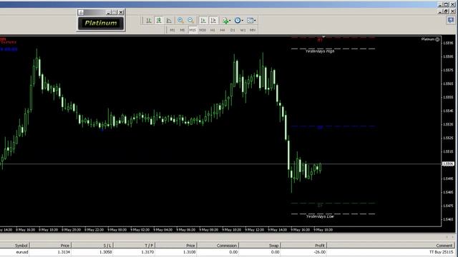Image resolution: width=458 pixels, height=257 pixels.
Task: Zoom in on the chart
Action: pos(180,21)
